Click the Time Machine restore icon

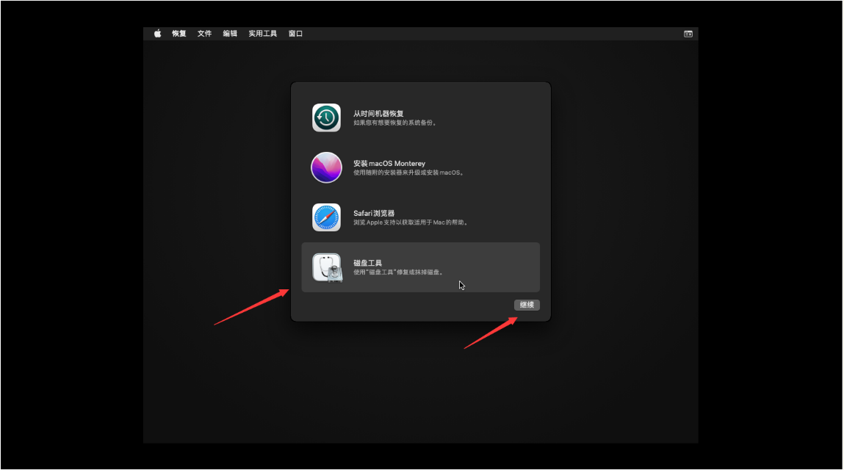pos(326,117)
